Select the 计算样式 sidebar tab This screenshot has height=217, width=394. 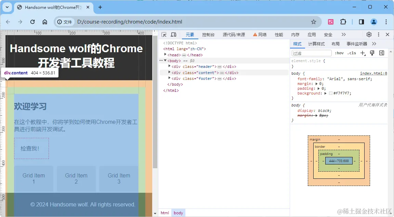click(x=316, y=44)
